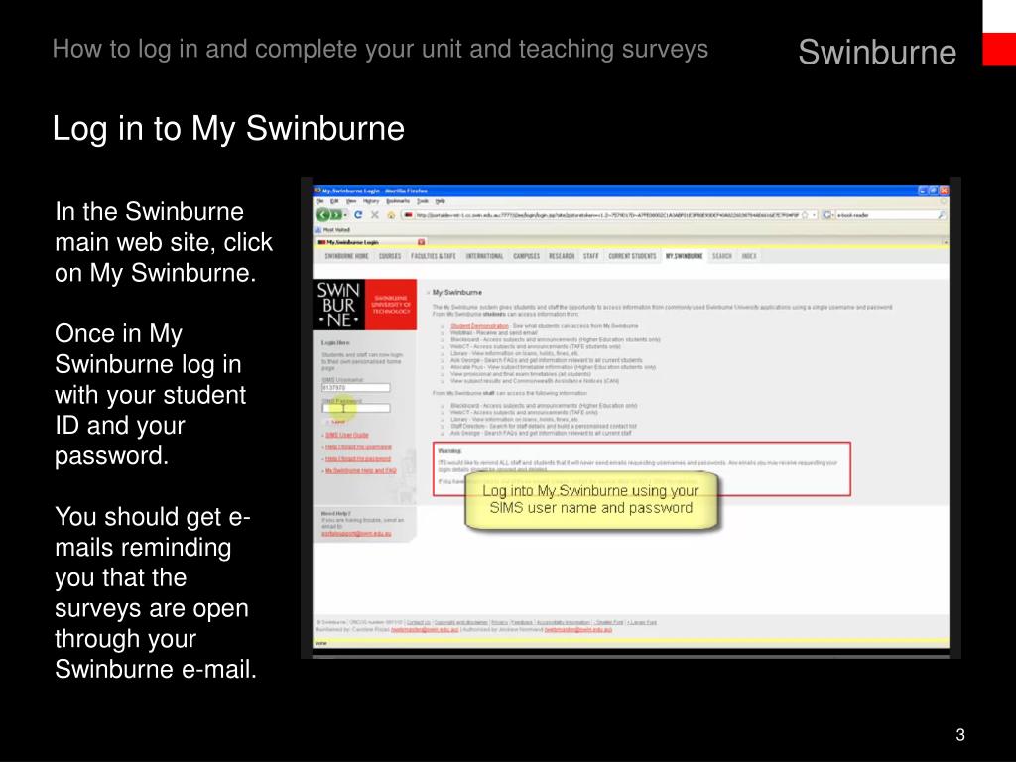
Task: Open the View menu in Firefox
Action: click(351, 201)
